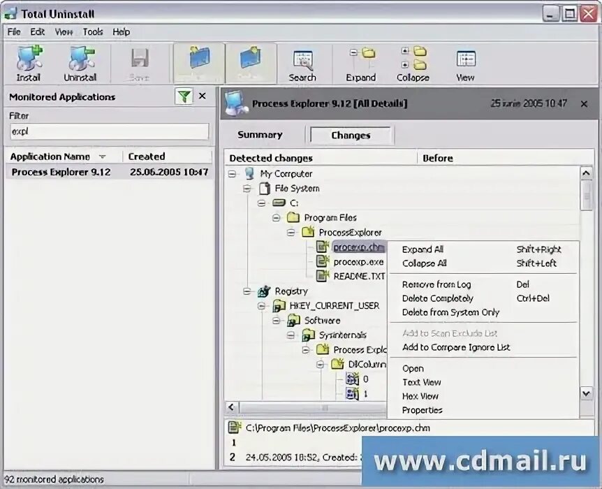The height and width of the screenshot is (489, 602).
Task: Select Process Explorer 9.12 in list
Action: (x=110, y=172)
